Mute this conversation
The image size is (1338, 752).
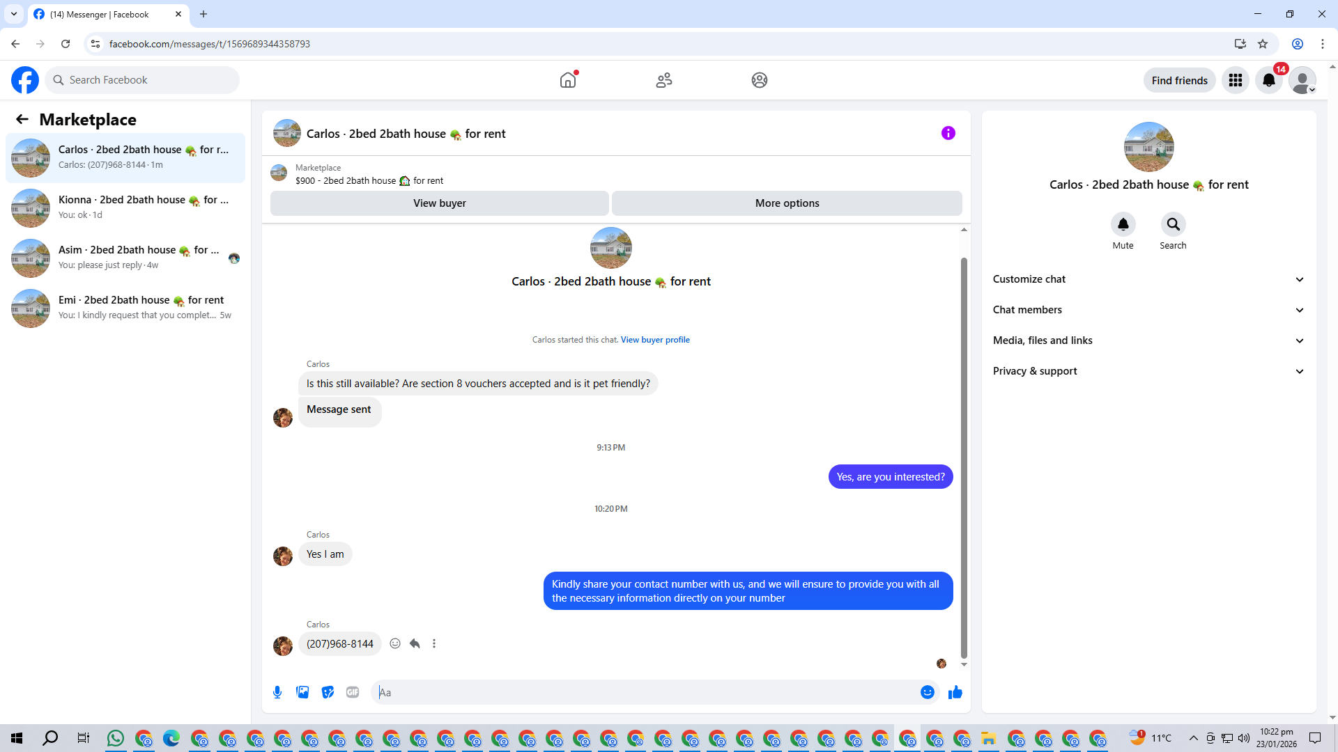1123,225
